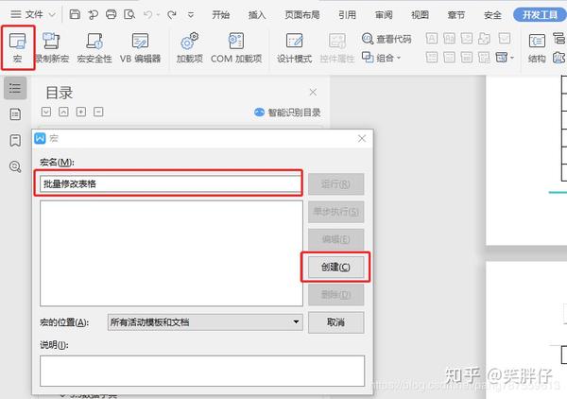Click the 宏名 input field

pyautogui.click(x=170, y=183)
